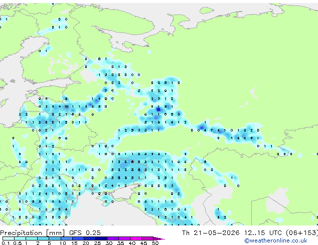Click the 'Precipitation [mm]' title text
Screen dimensions: 318x245
point(33,233)
